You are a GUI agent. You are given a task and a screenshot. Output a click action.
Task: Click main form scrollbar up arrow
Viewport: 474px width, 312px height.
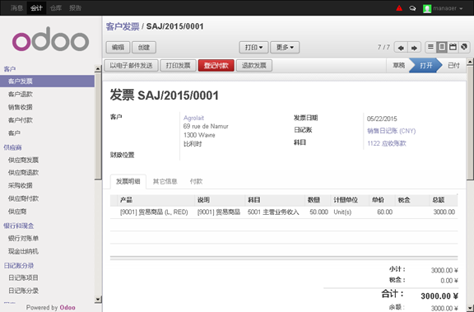tap(470, 62)
